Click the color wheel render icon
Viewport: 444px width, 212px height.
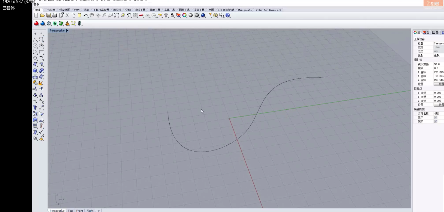pos(185,16)
